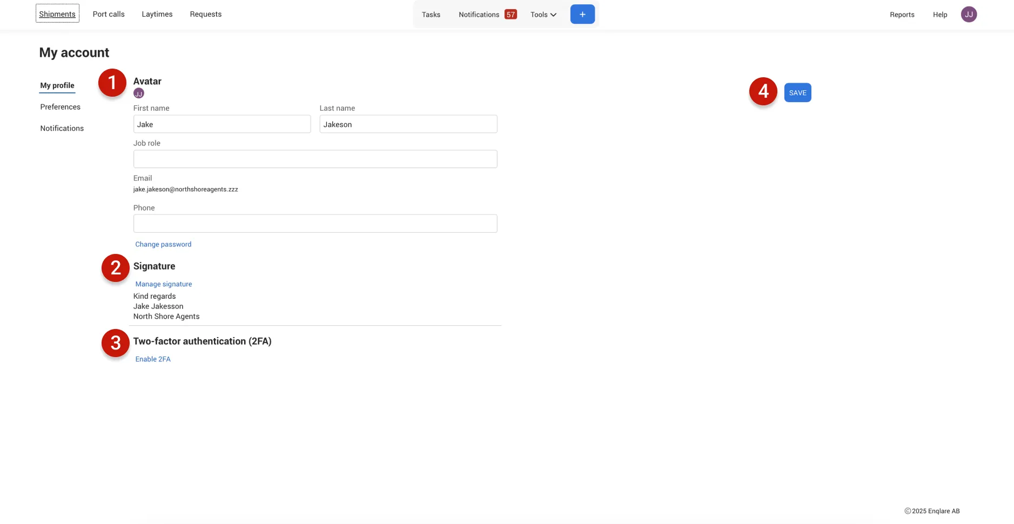Open Notifications in the top bar
This screenshot has width=1014, height=524.
479,15
